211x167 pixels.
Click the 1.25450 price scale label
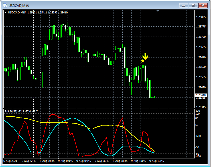click(x=201, y=87)
